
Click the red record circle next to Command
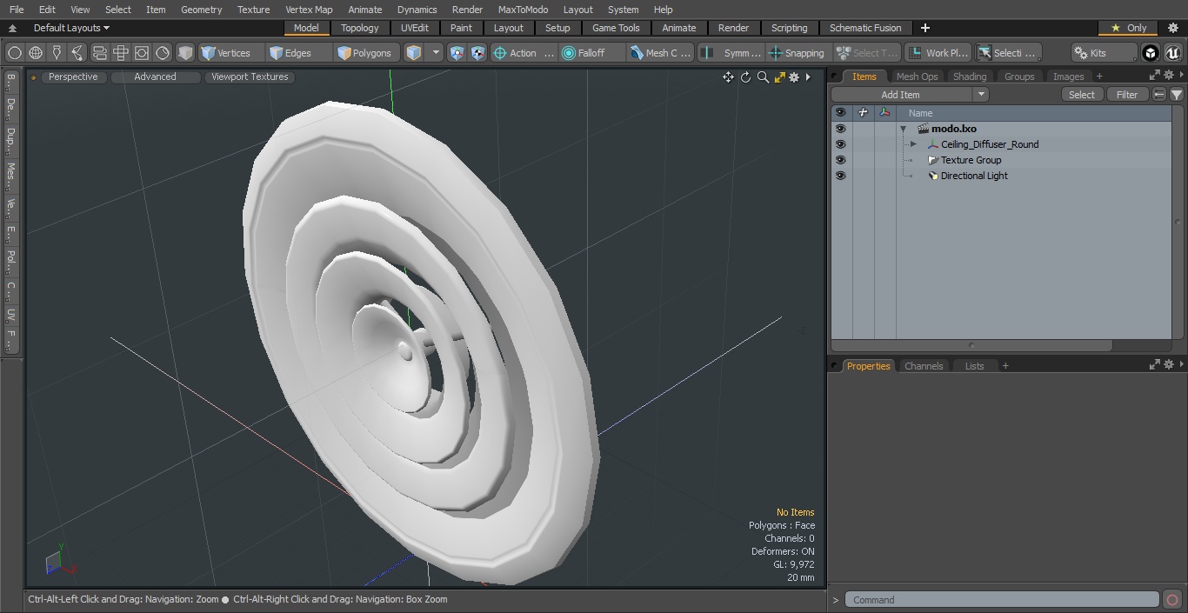point(1172,600)
